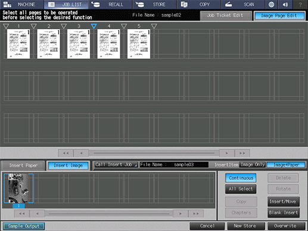Open the globe language icon in top bar
This screenshot has height=231, width=308.
(x=271, y=4)
